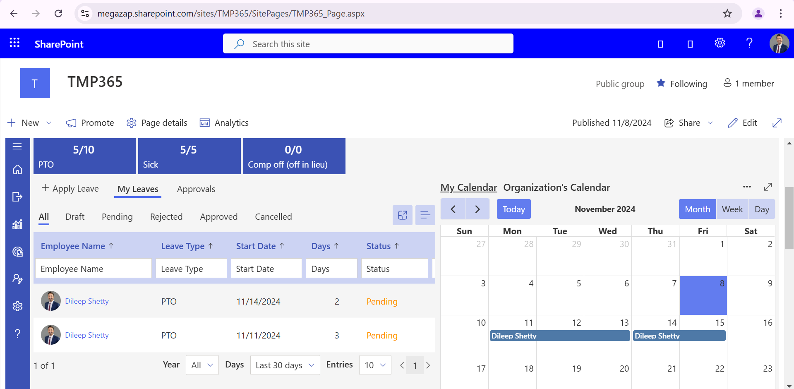Sort by Days column
The height and width of the screenshot is (389, 794).
point(325,246)
